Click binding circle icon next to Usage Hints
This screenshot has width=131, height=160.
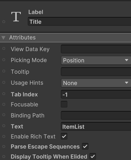(4, 82)
